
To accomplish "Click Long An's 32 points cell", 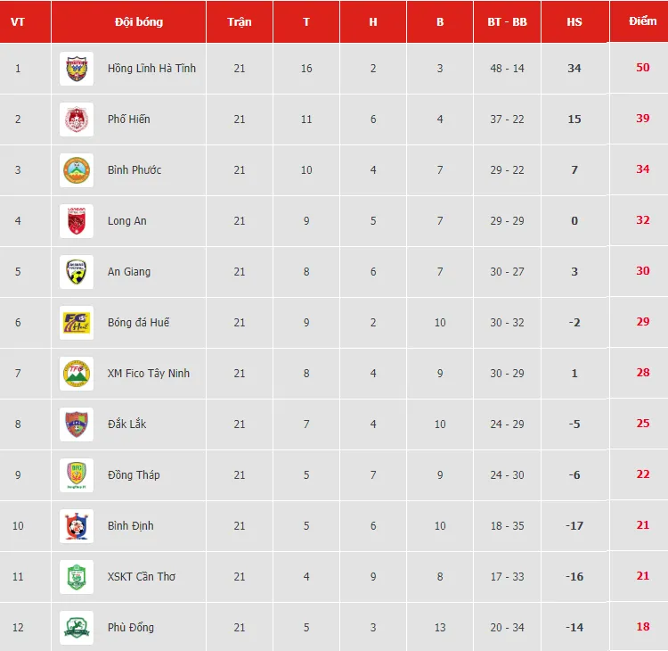I will (642, 220).
